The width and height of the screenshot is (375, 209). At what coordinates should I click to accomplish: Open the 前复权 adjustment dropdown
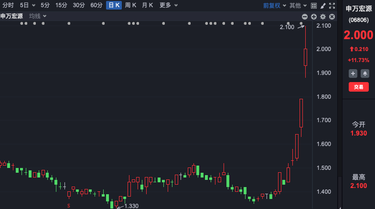(275, 5)
